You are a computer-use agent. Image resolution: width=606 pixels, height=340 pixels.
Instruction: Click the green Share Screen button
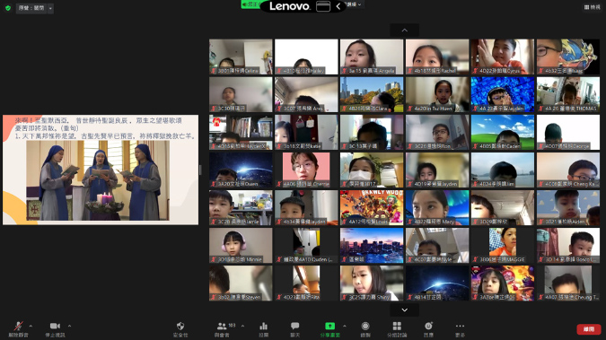(329, 329)
